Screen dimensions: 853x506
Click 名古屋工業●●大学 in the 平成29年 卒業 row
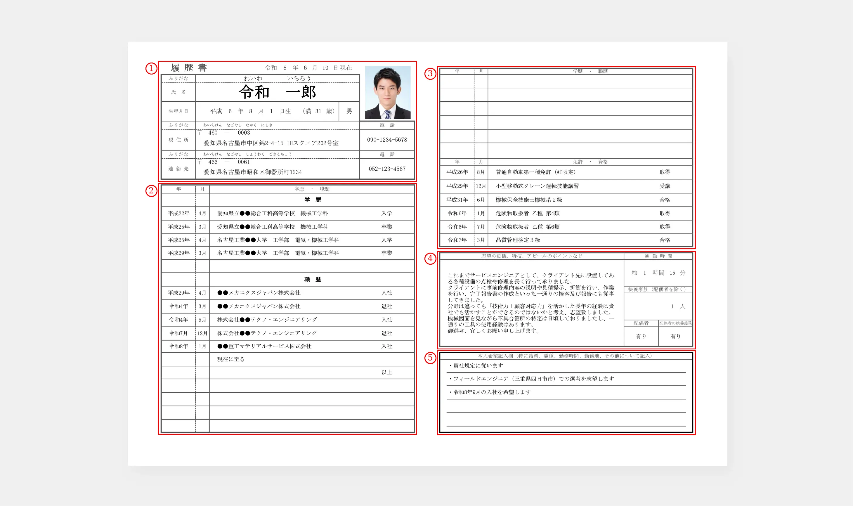242,253
